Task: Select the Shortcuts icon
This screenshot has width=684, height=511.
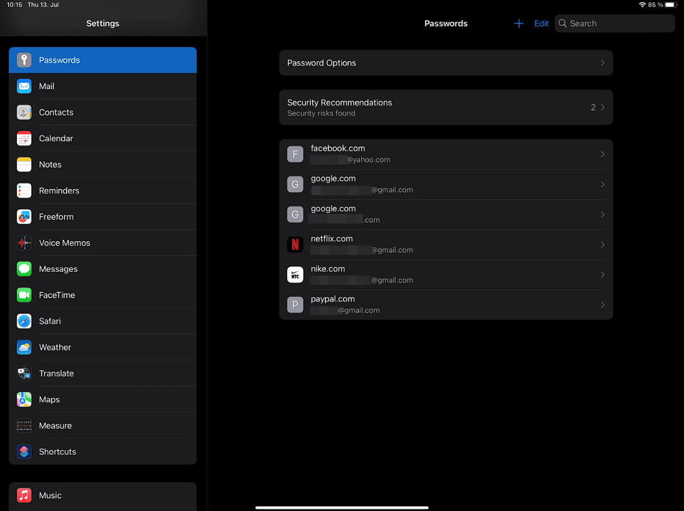Action: (24, 452)
